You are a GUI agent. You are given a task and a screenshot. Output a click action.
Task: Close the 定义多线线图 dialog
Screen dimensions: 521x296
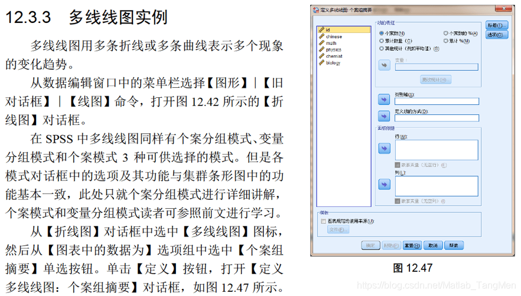504,8
